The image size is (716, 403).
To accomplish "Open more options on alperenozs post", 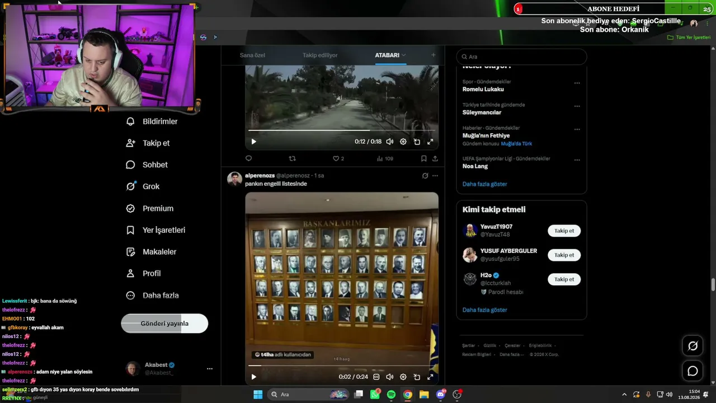I will 435,176.
